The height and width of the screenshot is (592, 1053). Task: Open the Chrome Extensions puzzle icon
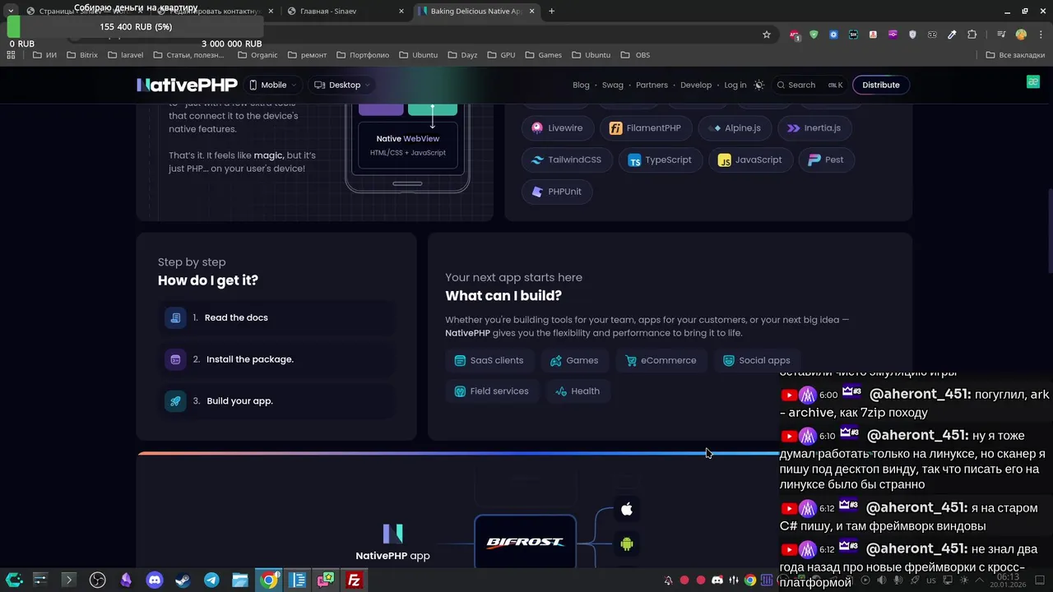pos(972,35)
